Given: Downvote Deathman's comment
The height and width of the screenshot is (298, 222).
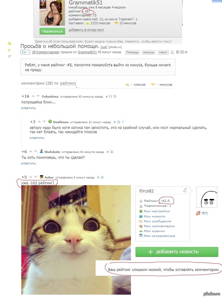Looking at the screenshot, I should pyautogui.click(x=44, y=122).
